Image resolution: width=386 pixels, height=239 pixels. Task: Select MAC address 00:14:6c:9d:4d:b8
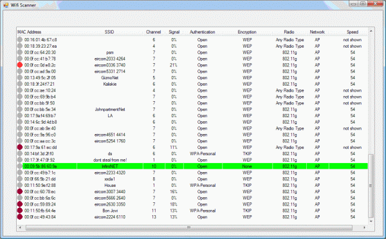click(x=41, y=122)
